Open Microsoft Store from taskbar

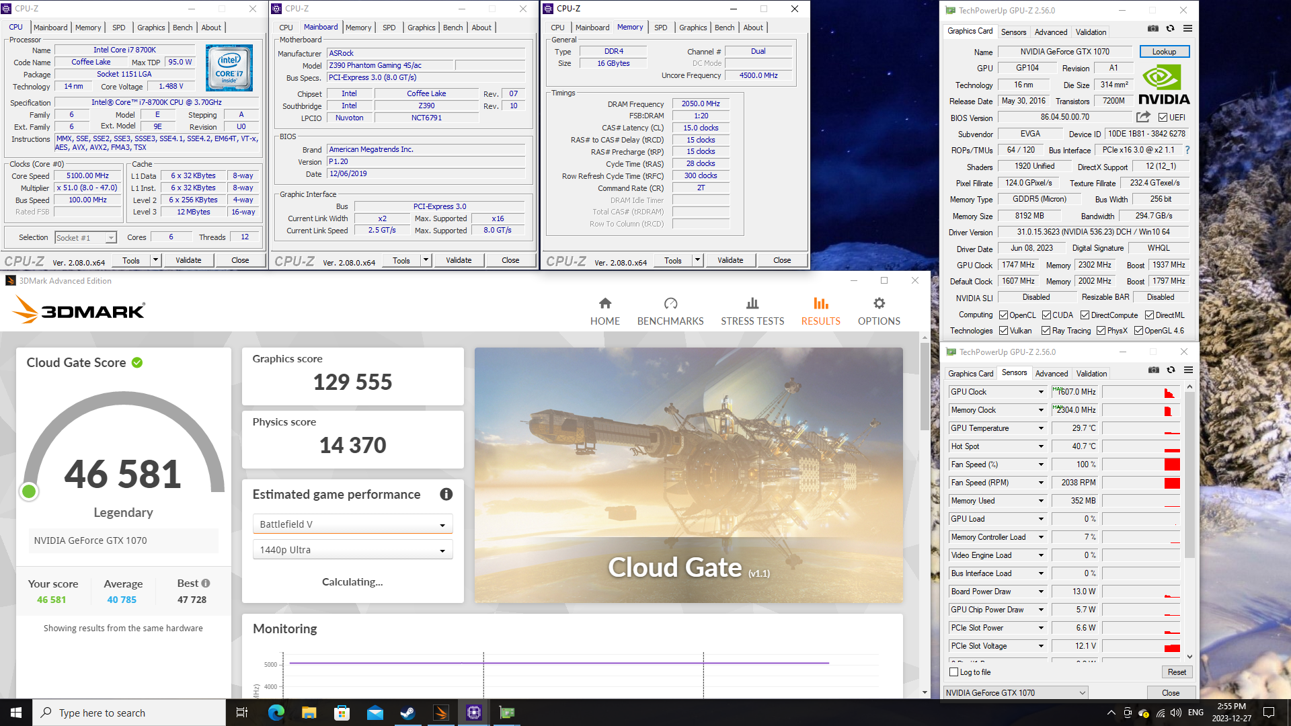point(342,713)
